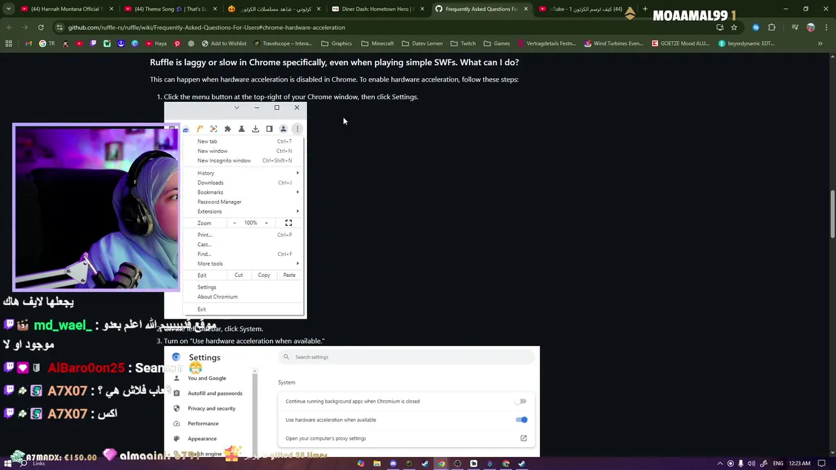836x470 pixels.
Task: Expand the Bookmarks submenu in tutorial menu
Action: click(x=298, y=192)
